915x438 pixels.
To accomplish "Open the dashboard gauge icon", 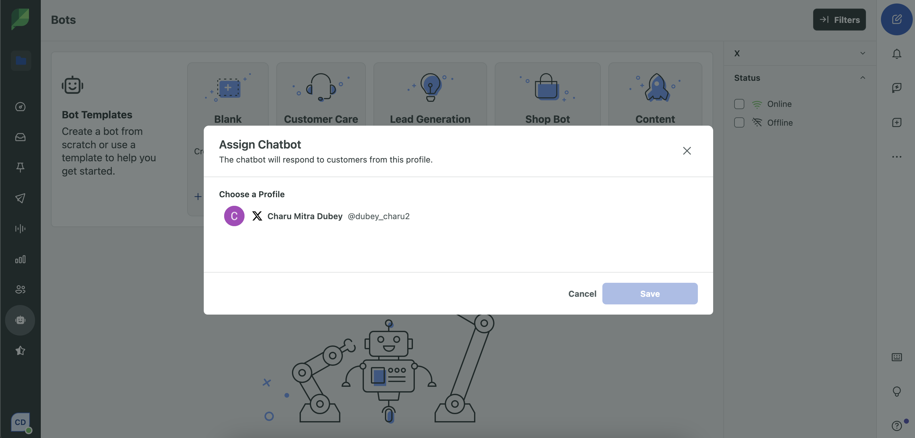I will (20, 107).
